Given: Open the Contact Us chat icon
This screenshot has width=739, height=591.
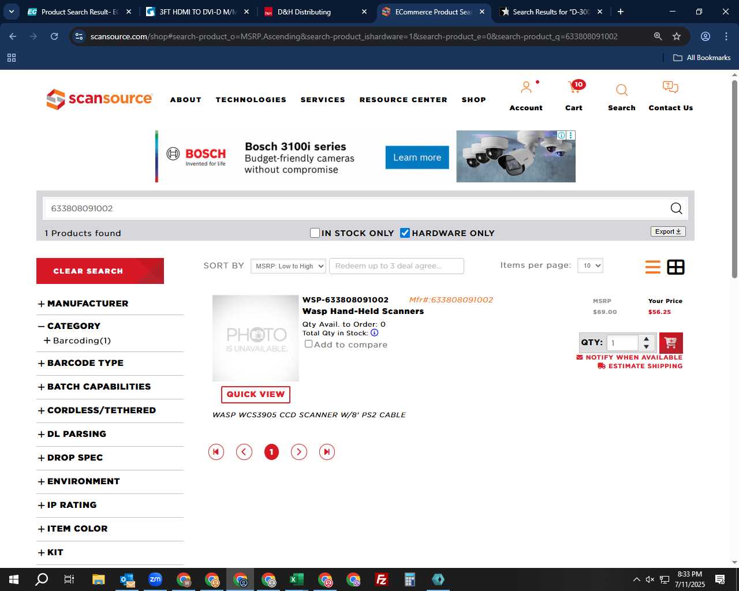Looking at the screenshot, I should point(670,87).
